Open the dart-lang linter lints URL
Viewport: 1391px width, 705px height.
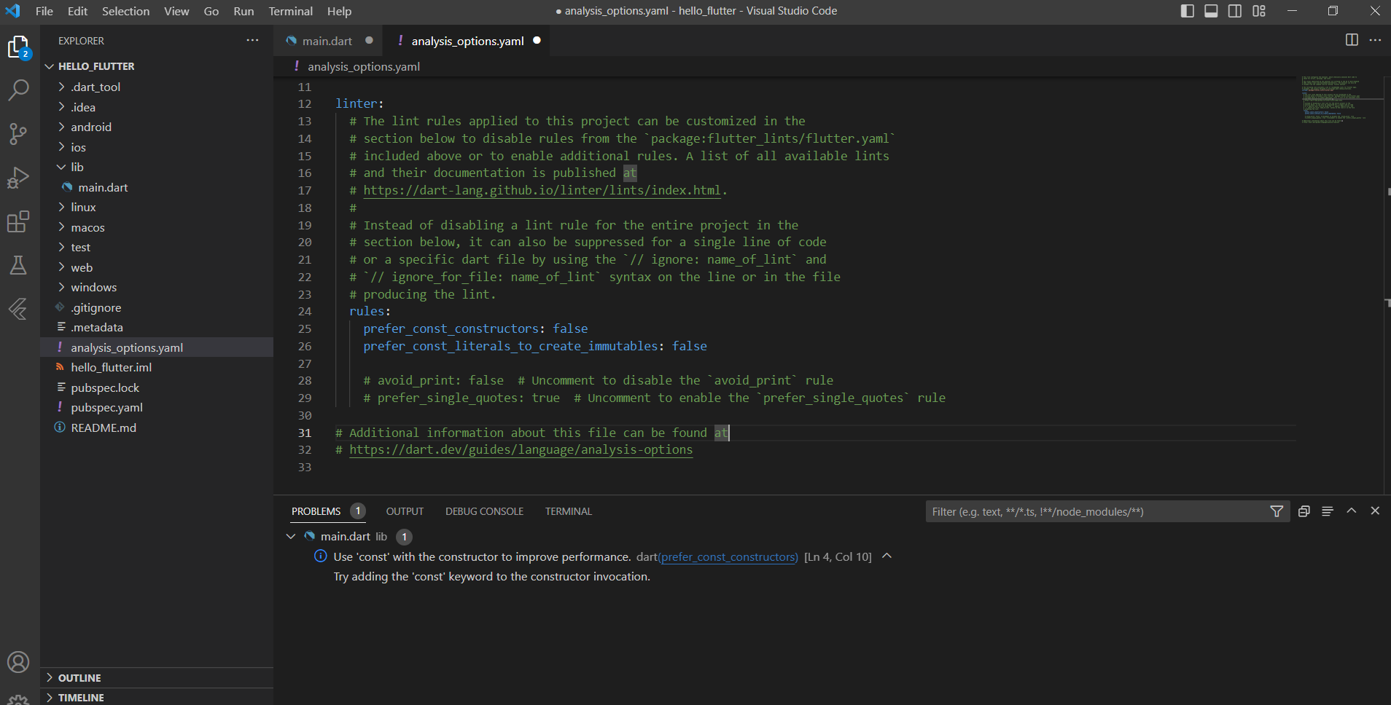pos(542,190)
